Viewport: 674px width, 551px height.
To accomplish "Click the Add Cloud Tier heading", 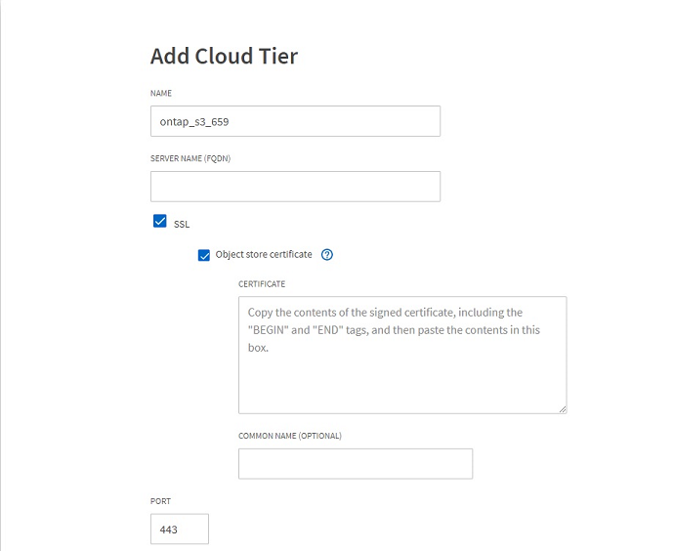I will [x=224, y=57].
